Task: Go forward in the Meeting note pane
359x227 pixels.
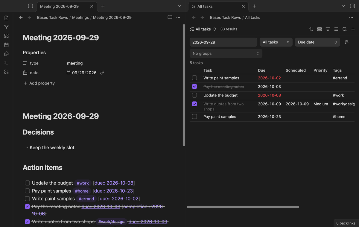Action: [29, 17]
